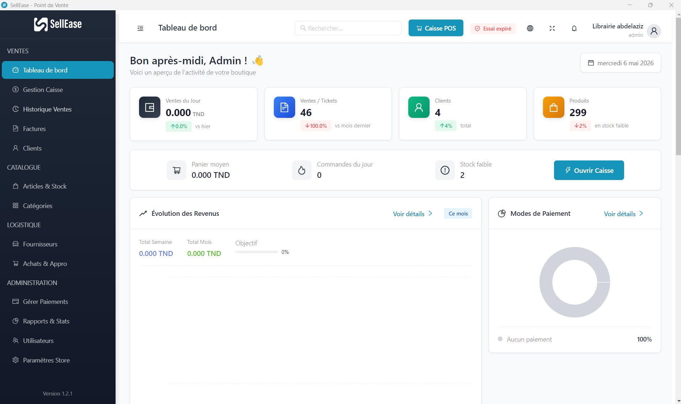681x404 pixels.
Task: Click the Évolution des Revenus trend icon
Action: tap(143, 213)
